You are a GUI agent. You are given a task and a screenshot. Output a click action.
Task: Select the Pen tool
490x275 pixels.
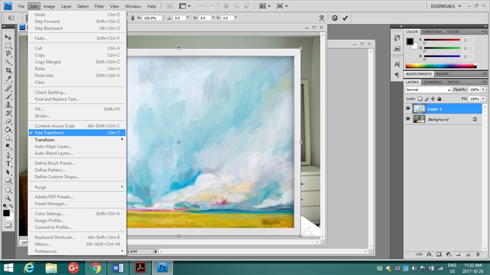[8, 155]
